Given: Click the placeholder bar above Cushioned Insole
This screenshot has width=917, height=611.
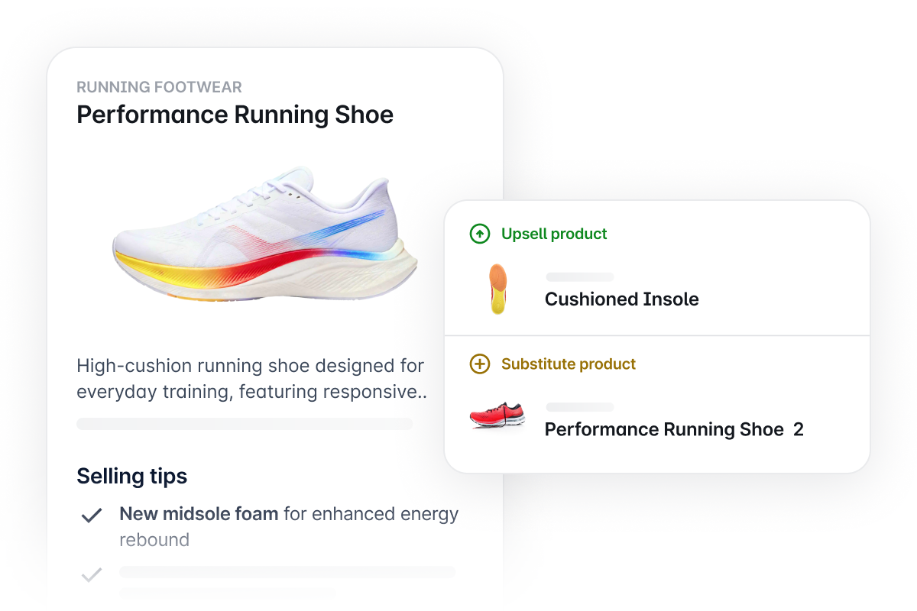Looking at the screenshot, I should pos(579,277).
